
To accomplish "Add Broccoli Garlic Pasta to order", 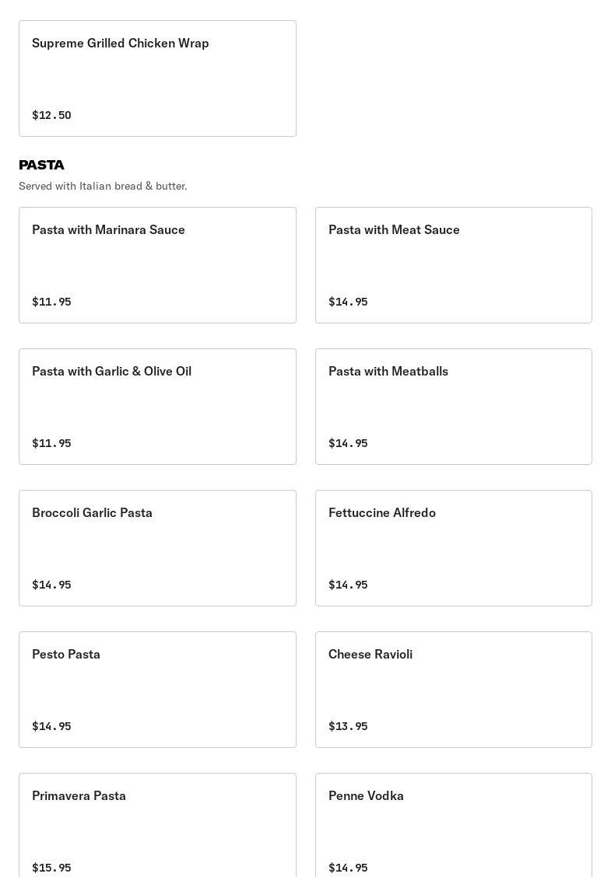I will coord(157,547).
